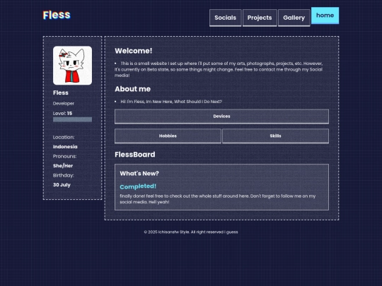Image resolution: width=382 pixels, height=286 pixels.
Task: Click the 2025 copyright footer text
Action: 191,232
